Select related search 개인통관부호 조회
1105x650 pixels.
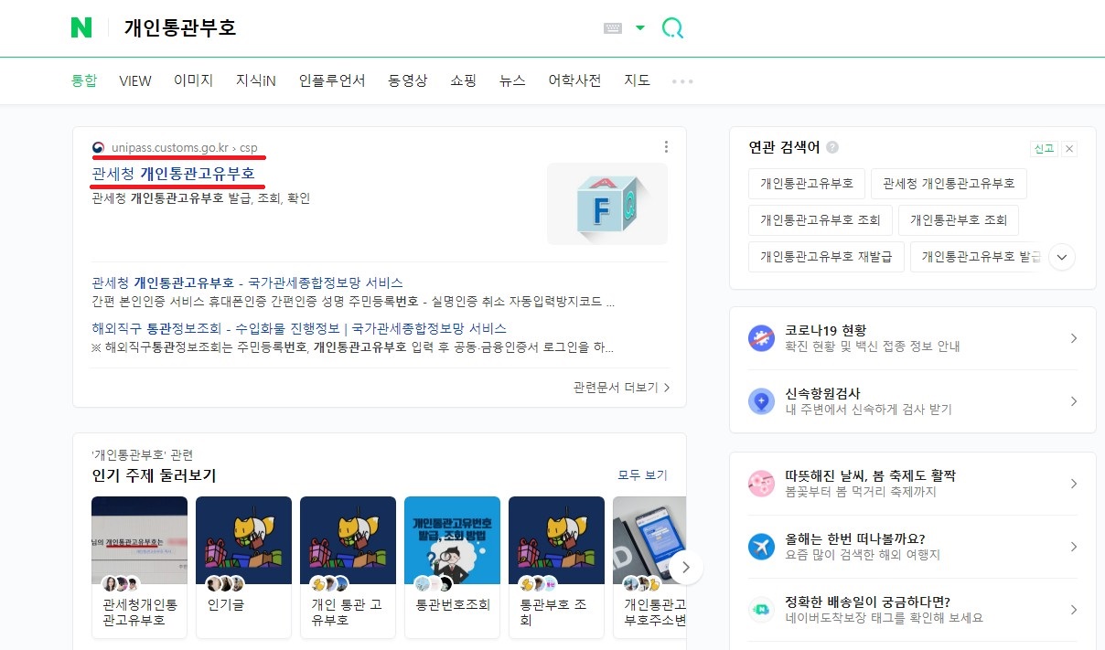(x=959, y=220)
